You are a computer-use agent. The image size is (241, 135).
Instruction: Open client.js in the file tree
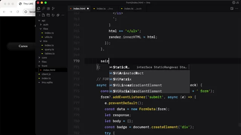coord(46,74)
